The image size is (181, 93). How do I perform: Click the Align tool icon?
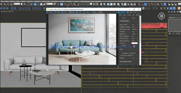(x=97, y=4)
